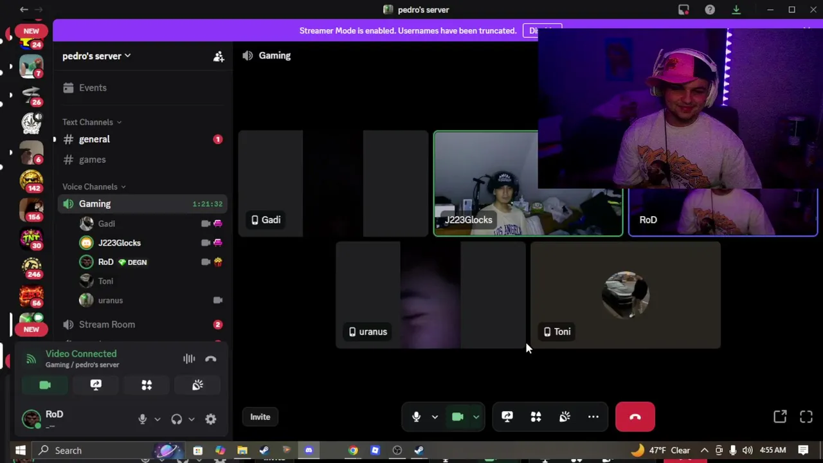Open server with 142 notifications badge
This screenshot has height=463, width=823.
click(x=31, y=180)
